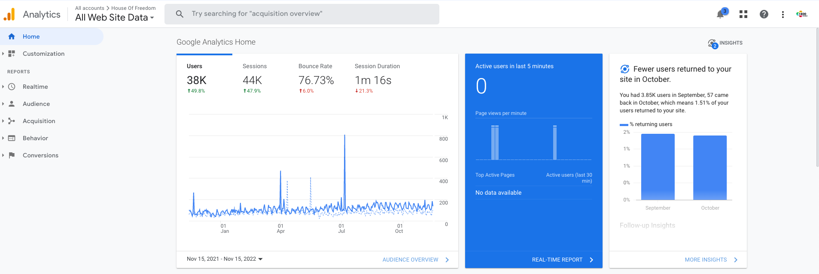
Task: Click the September returning users bar
Action: [658, 167]
